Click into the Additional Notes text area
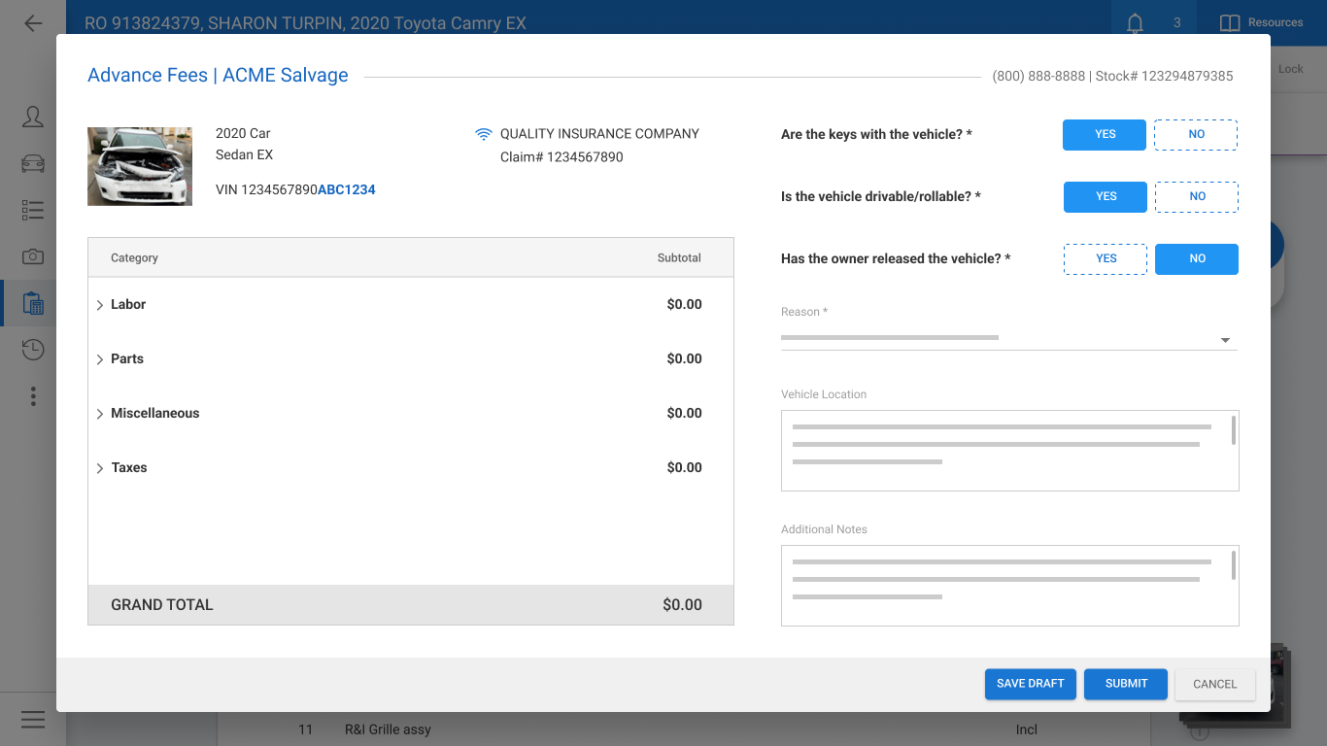This screenshot has width=1327, height=746. (x=1010, y=586)
